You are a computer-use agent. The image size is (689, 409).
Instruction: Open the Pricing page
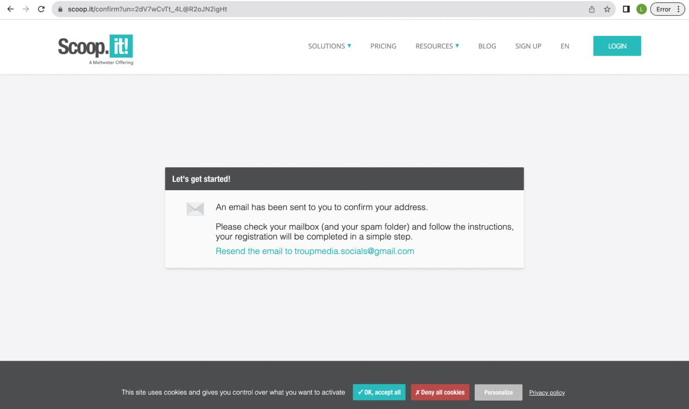tap(383, 46)
